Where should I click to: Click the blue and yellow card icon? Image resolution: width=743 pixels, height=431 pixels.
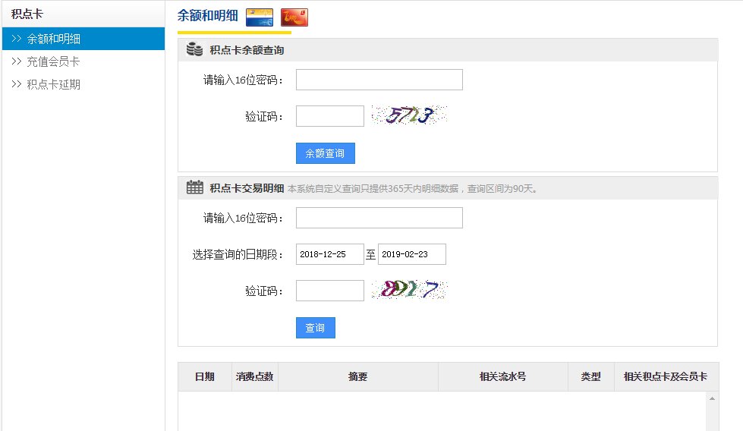coord(260,17)
